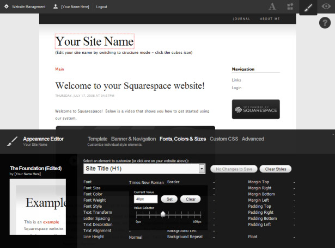Click the Navigation sidebar heading
The width and height of the screenshot is (335, 248).
point(243,69)
